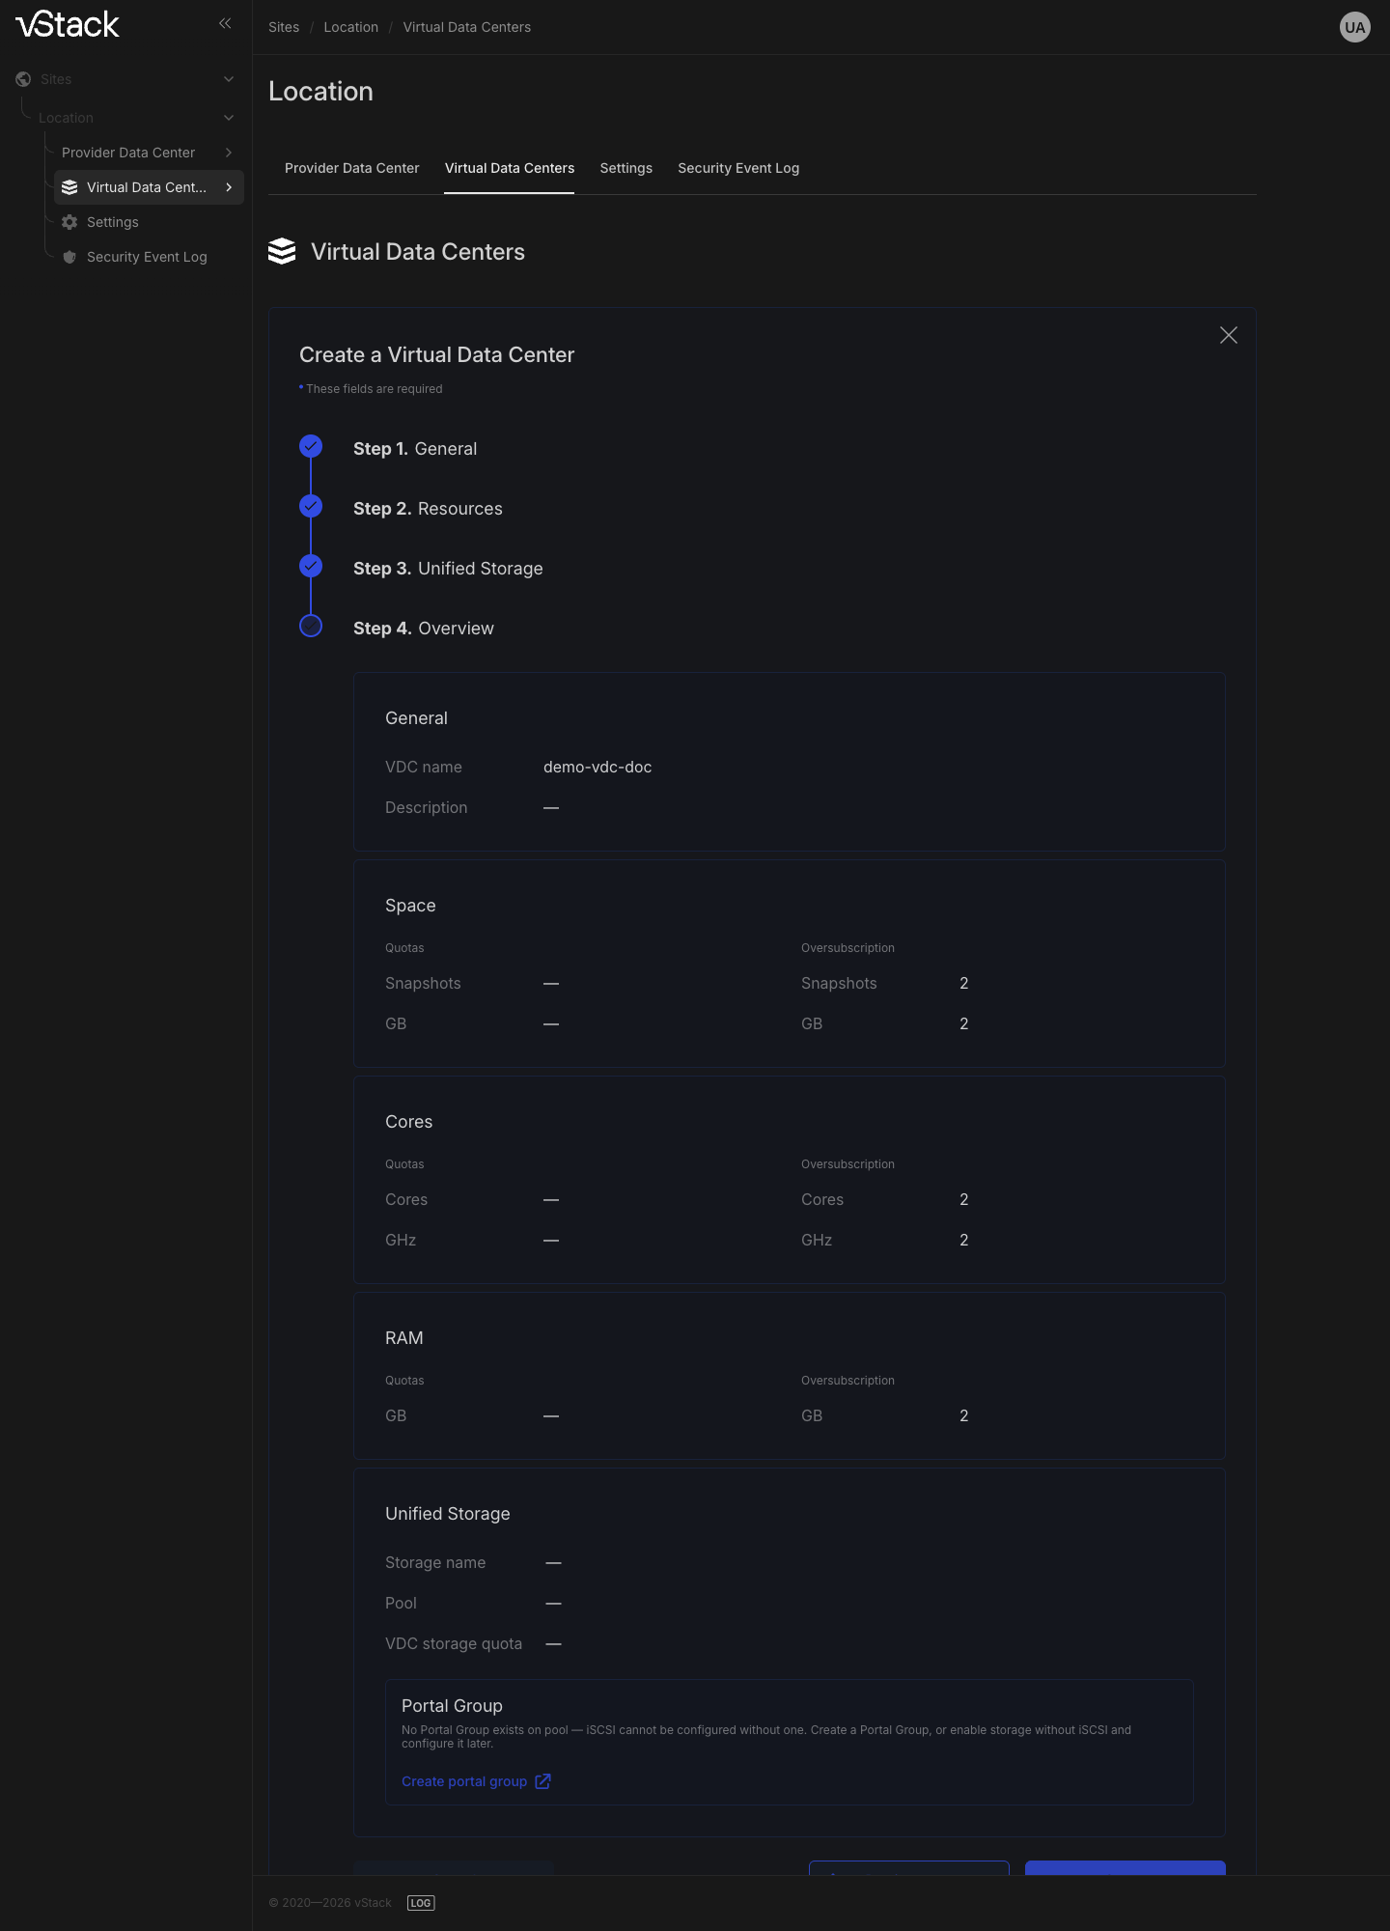Go to Step 1 General checkmark
Viewport: 1390px width, 1931px height.
311,446
